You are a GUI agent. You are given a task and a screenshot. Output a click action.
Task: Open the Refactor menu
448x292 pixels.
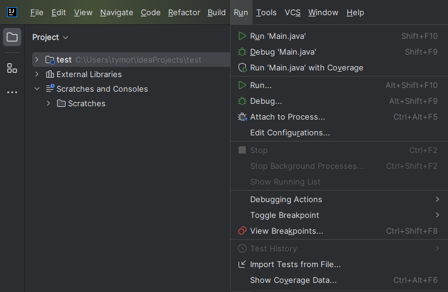(x=184, y=13)
